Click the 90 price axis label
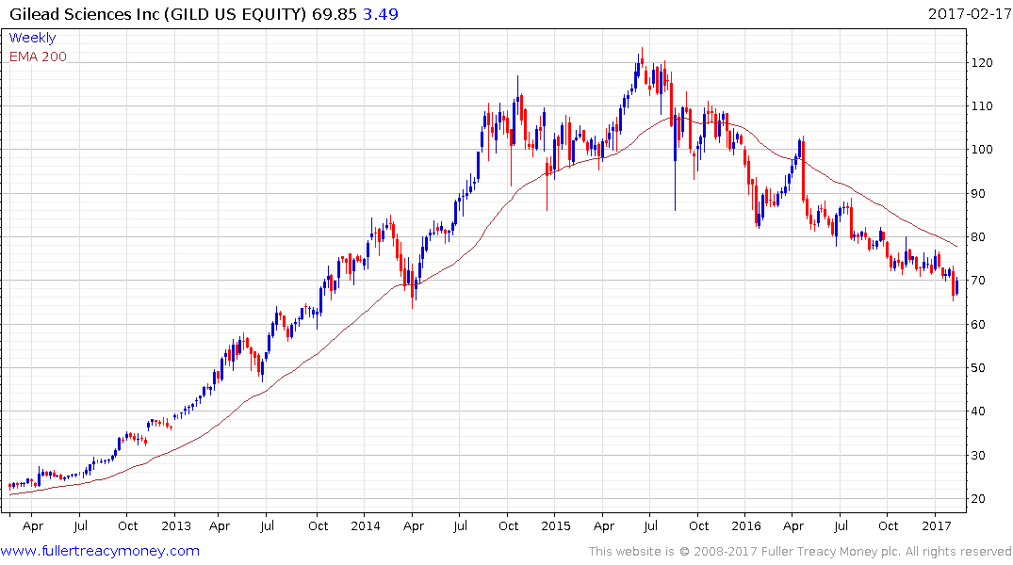Viewport: 1013px width, 565px height. 978,194
